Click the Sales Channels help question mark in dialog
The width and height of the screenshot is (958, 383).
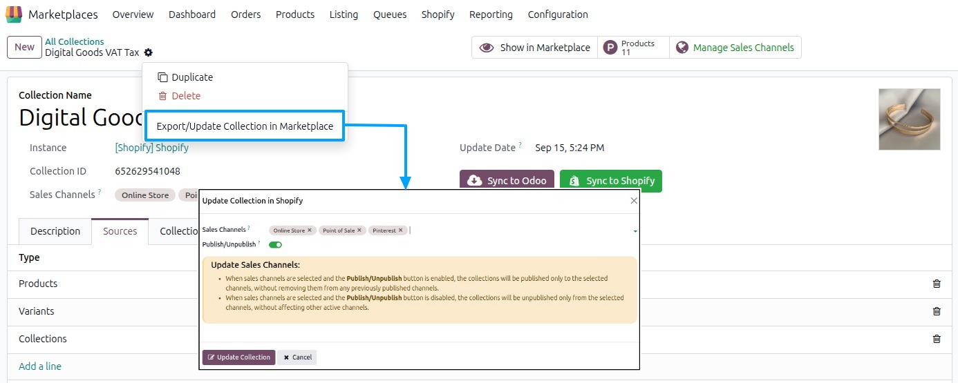pos(249,228)
